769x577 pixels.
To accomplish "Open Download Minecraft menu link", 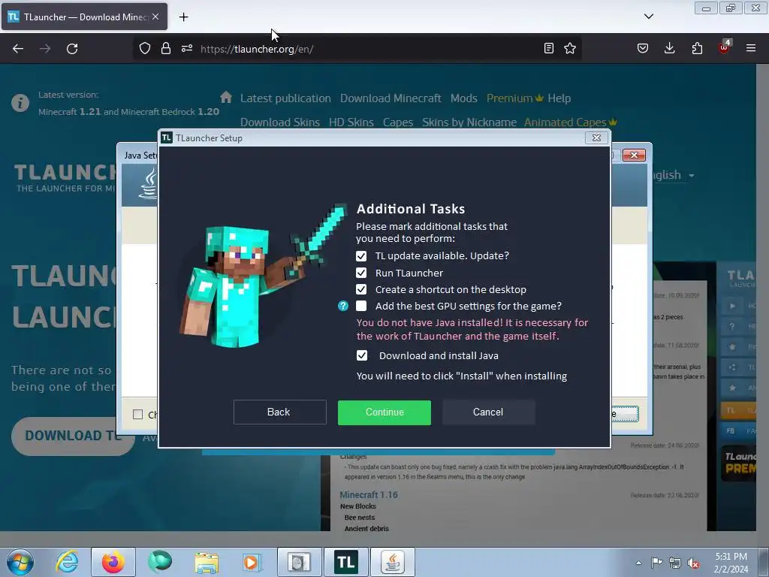I will [391, 98].
